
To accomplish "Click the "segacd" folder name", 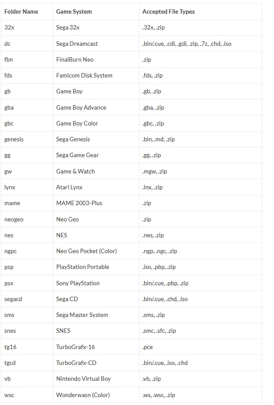I will pyautogui.click(x=13, y=299).
